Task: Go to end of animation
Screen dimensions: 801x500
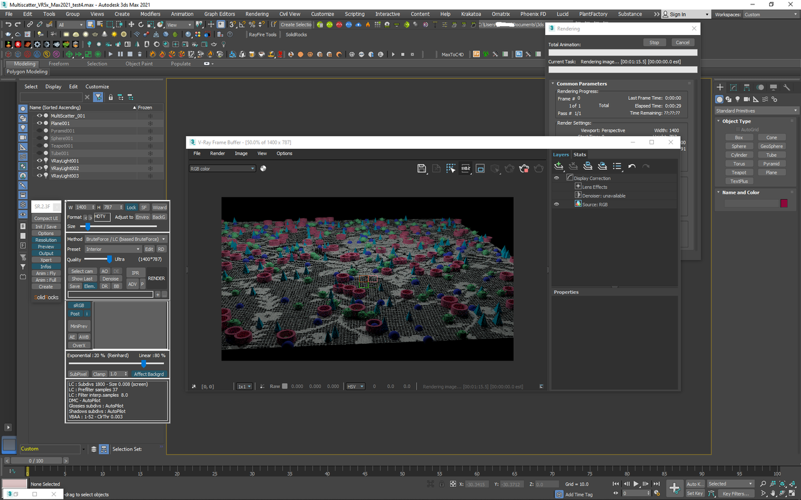Action: coord(657,484)
